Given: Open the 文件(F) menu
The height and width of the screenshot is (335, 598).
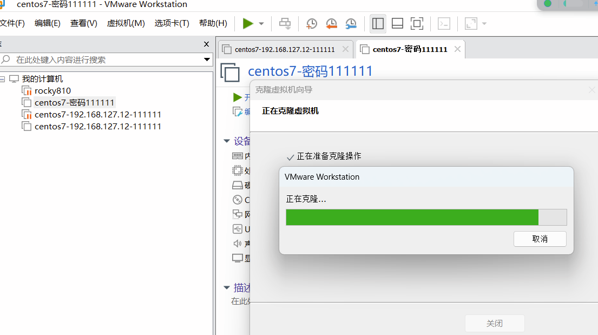Looking at the screenshot, I should pyautogui.click(x=12, y=23).
